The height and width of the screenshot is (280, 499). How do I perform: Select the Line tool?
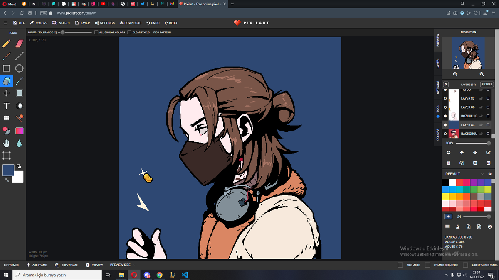[20, 56]
